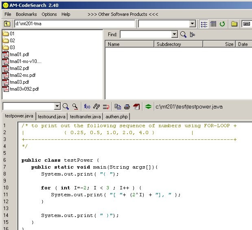The height and width of the screenshot is (230, 252).
Task: Select the tma01-ms-v10 PDF file
Action: pos(22,61)
